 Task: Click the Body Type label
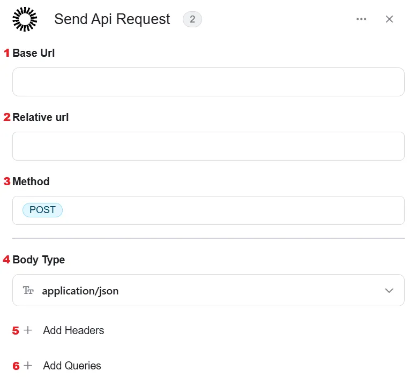pyautogui.click(x=39, y=260)
